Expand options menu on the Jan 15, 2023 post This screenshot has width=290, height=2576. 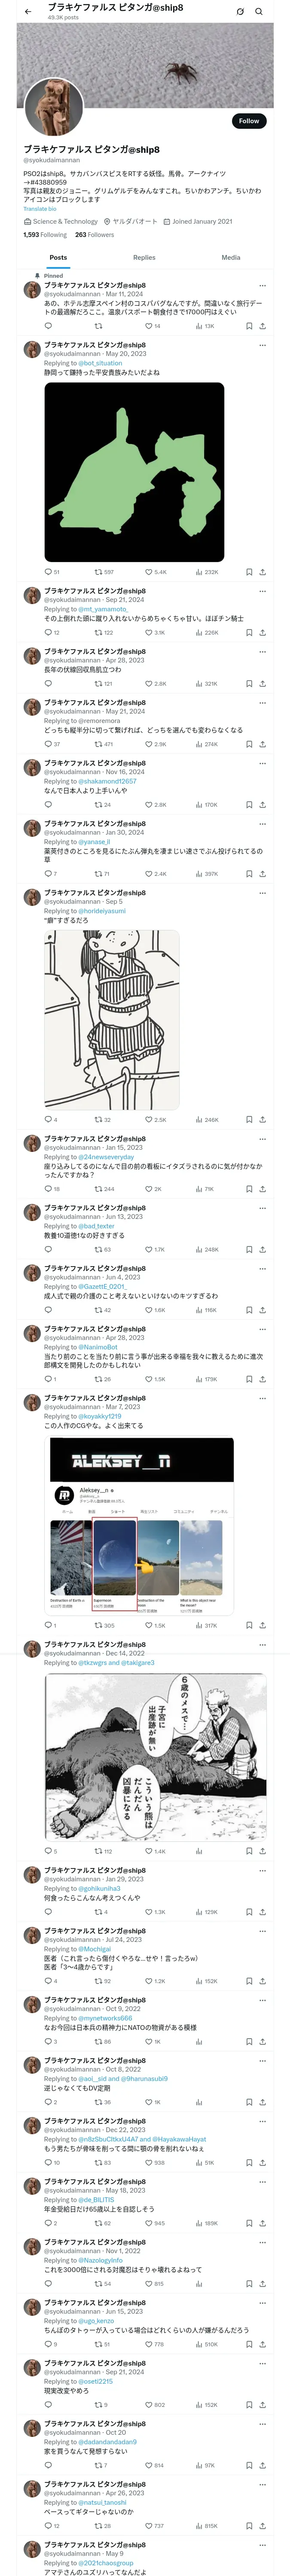(262, 1139)
